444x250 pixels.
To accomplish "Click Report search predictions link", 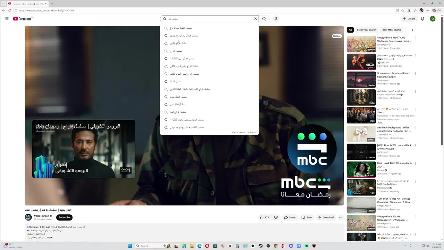I will coord(244,132).
